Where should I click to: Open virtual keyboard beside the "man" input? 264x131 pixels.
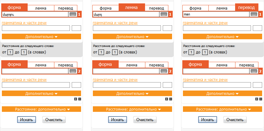coord(254,14)
